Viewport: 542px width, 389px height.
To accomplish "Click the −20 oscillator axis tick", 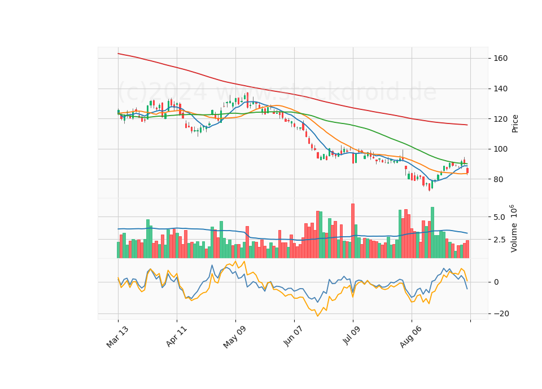I will pyautogui.click(x=501, y=314).
